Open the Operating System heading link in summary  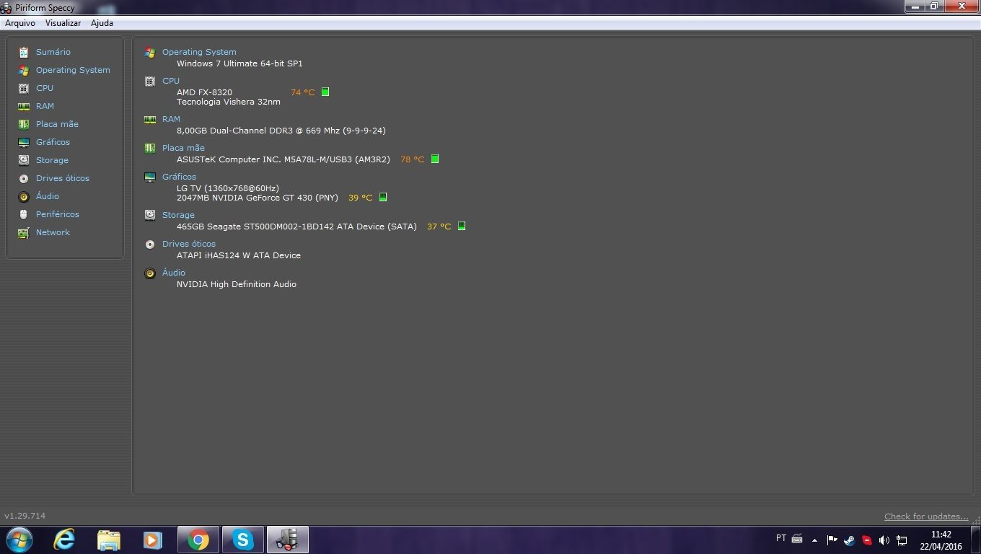[199, 52]
